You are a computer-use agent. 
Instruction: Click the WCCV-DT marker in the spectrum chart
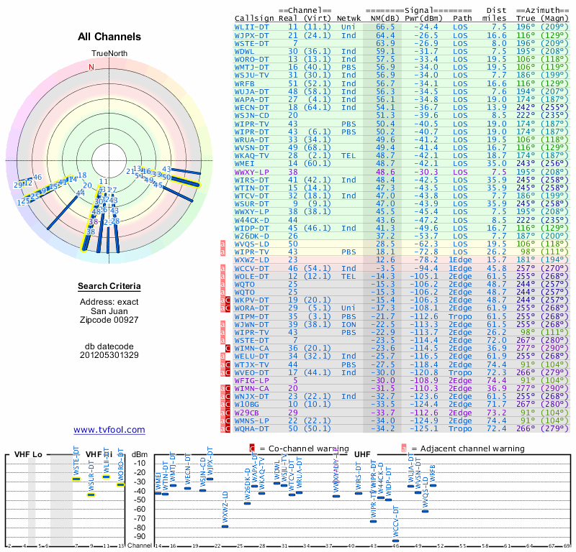click(x=395, y=540)
